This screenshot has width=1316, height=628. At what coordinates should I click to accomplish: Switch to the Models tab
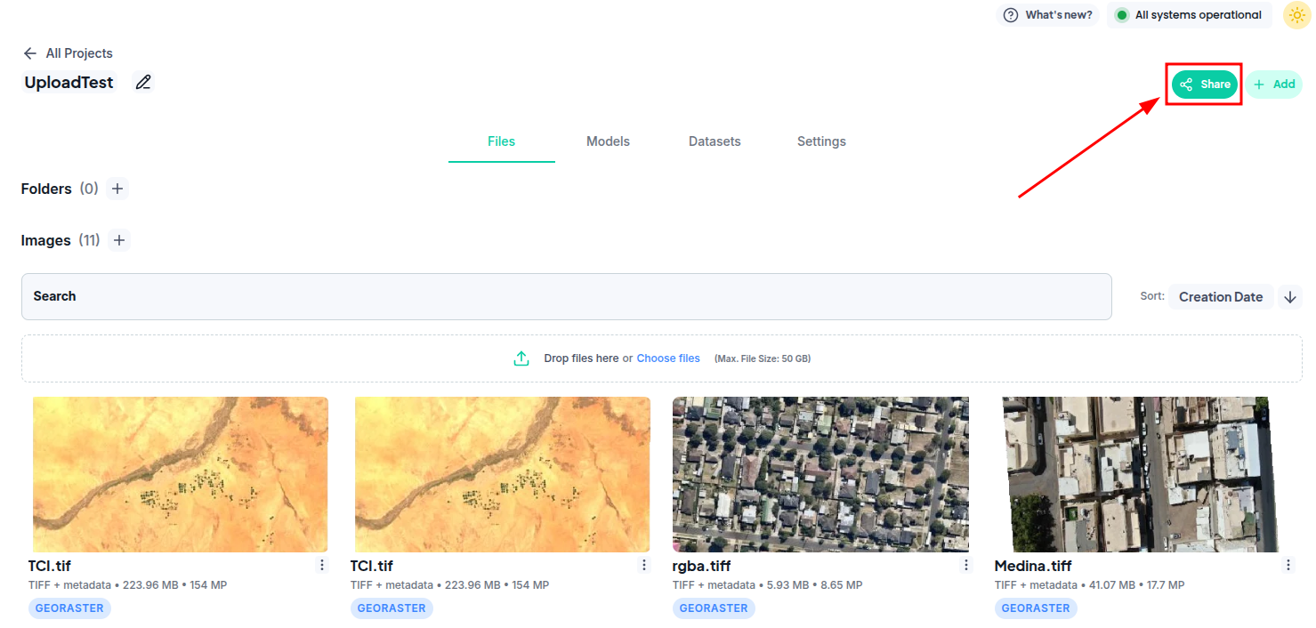[x=608, y=141]
